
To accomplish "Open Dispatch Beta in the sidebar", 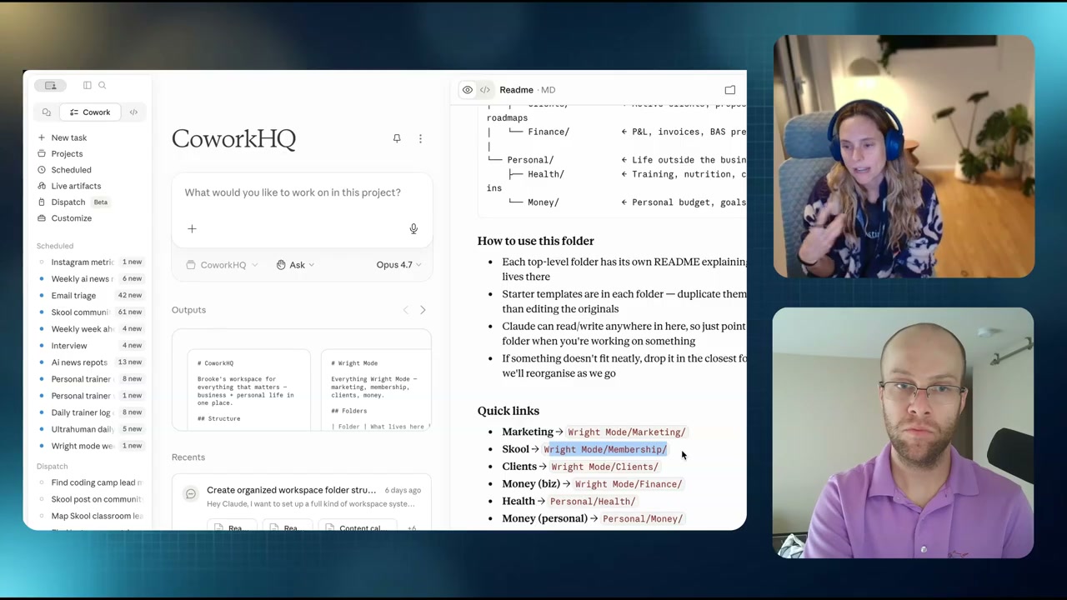I will (73, 202).
